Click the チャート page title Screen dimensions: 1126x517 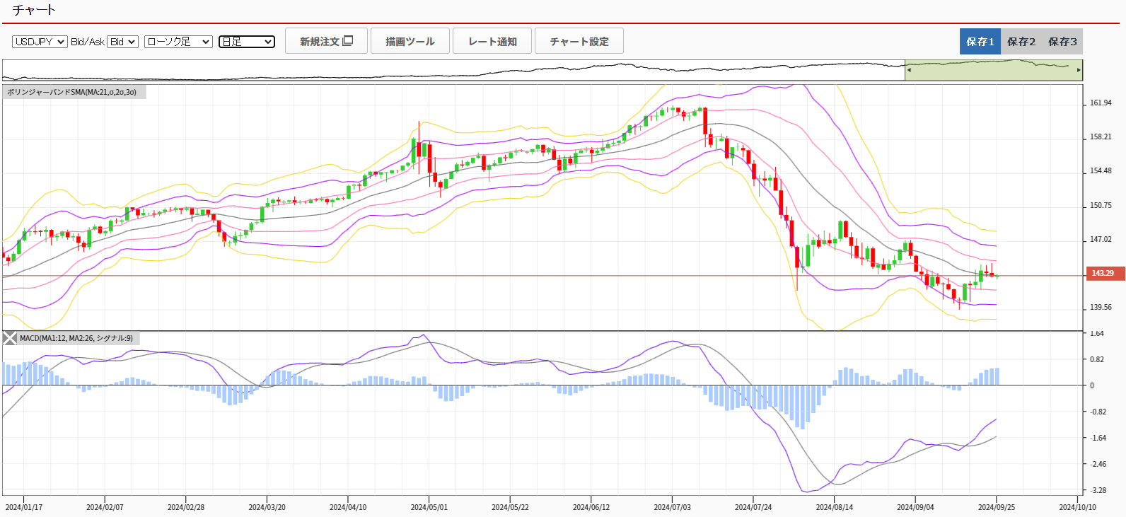tap(34, 10)
